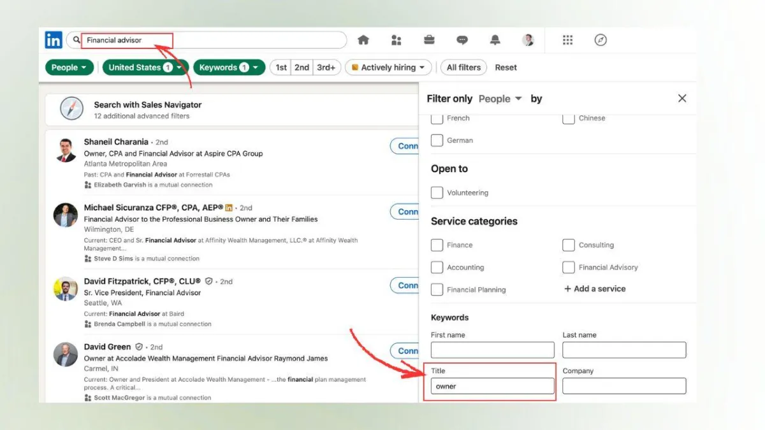Screen dimensions: 765x430
Task: Connect with David Fitzpatrick
Action: coord(404,285)
